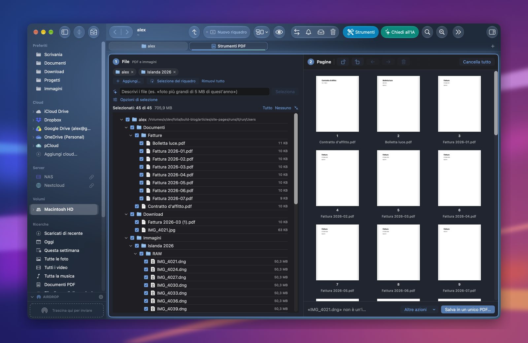Show more toolbar items with double chevron

tap(458, 32)
